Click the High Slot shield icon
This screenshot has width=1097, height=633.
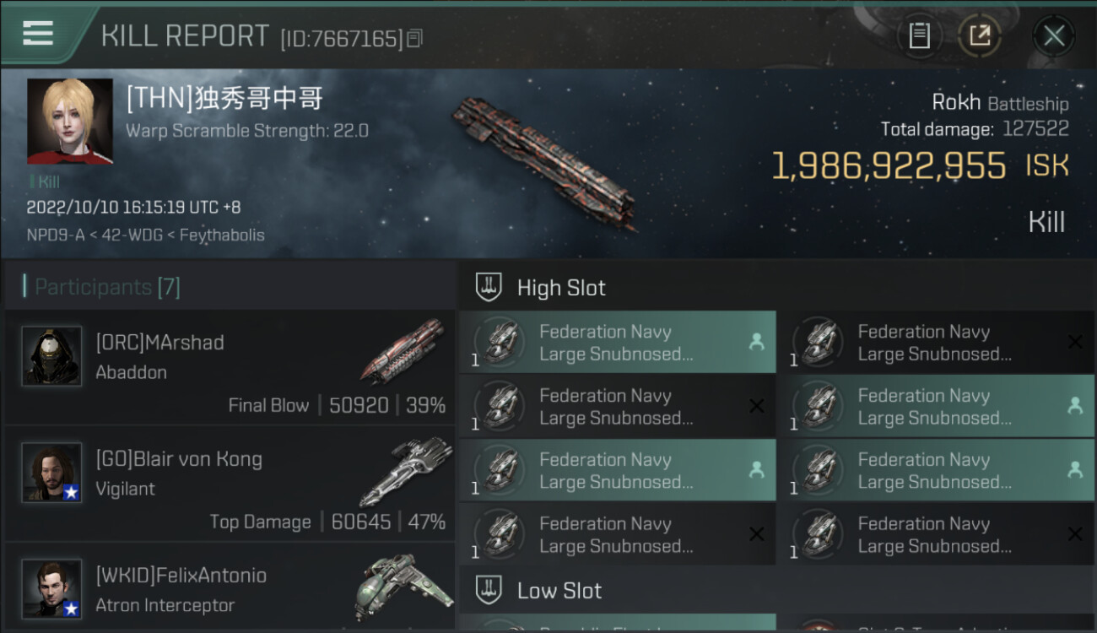489,287
